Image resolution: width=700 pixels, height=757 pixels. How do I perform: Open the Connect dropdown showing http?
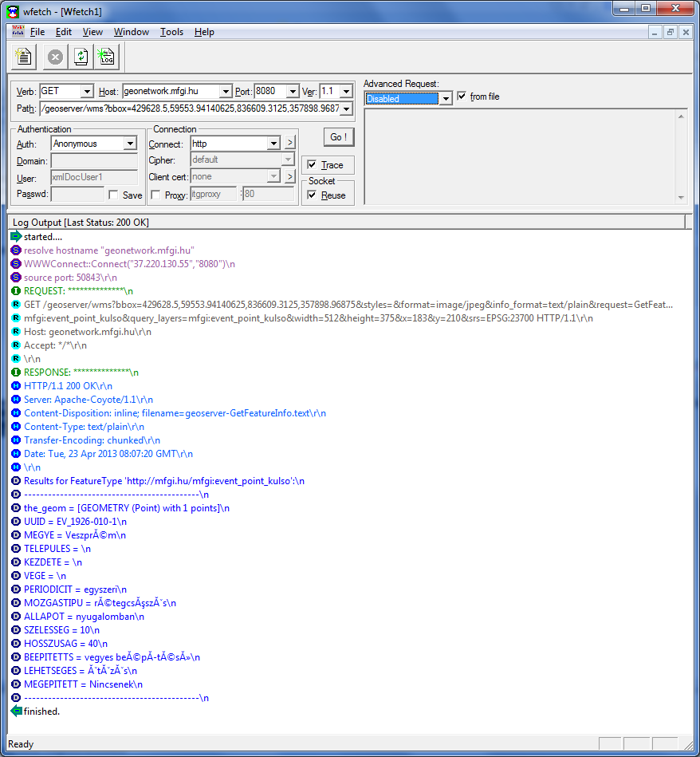coord(273,144)
